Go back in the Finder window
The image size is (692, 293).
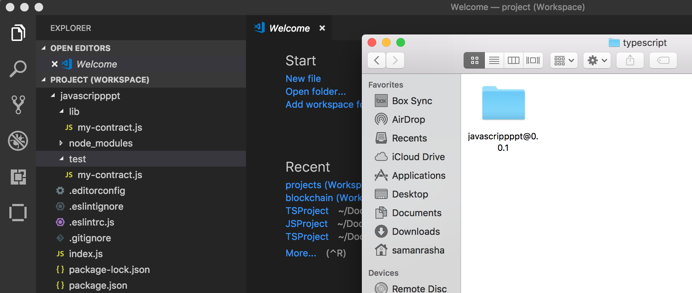[x=377, y=60]
